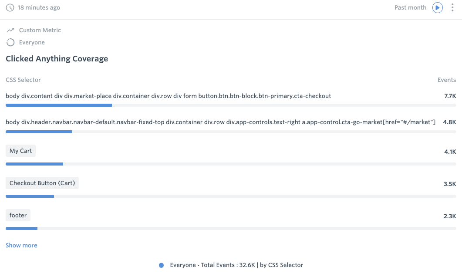Click the 7.7K events bar
Screen dimensions: 462x274
coord(59,105)
